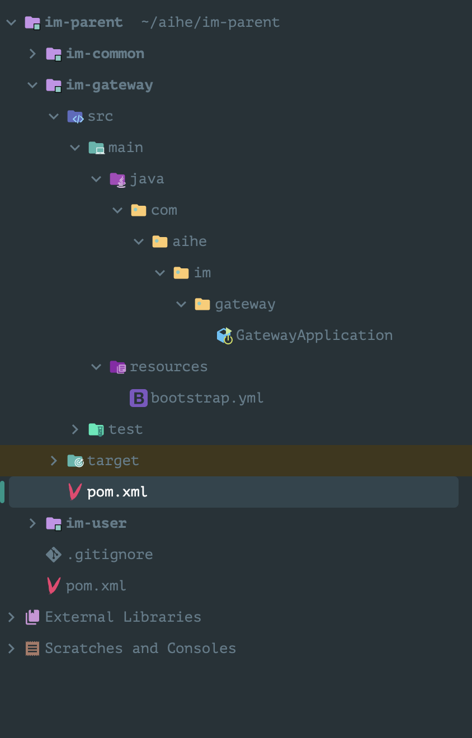The height and width of the screenshot is (738, 472).
Task: Collapse the im package chevron
Action: coord(160,273)
